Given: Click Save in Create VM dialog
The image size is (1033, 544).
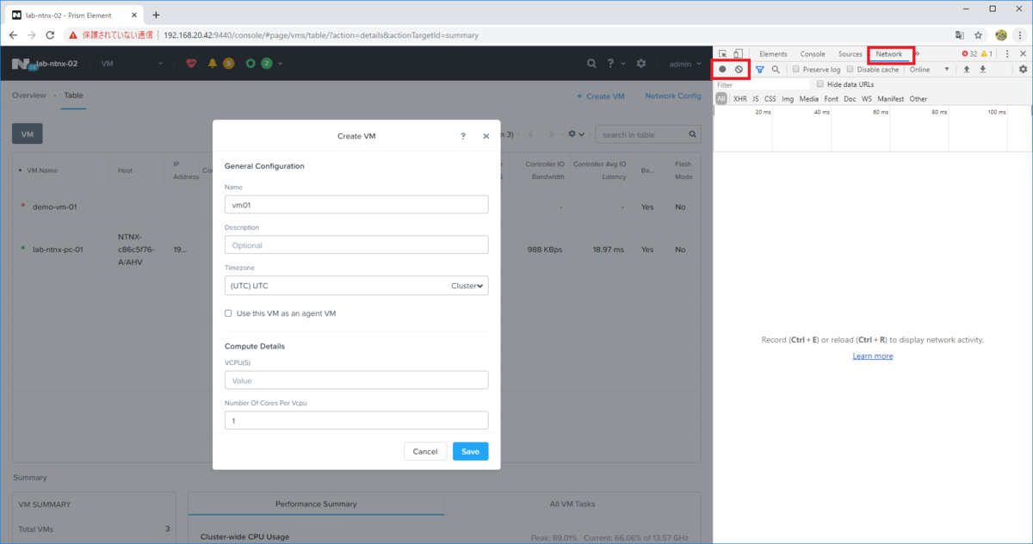Looking at the screenshot, I should tap(470, 451).
